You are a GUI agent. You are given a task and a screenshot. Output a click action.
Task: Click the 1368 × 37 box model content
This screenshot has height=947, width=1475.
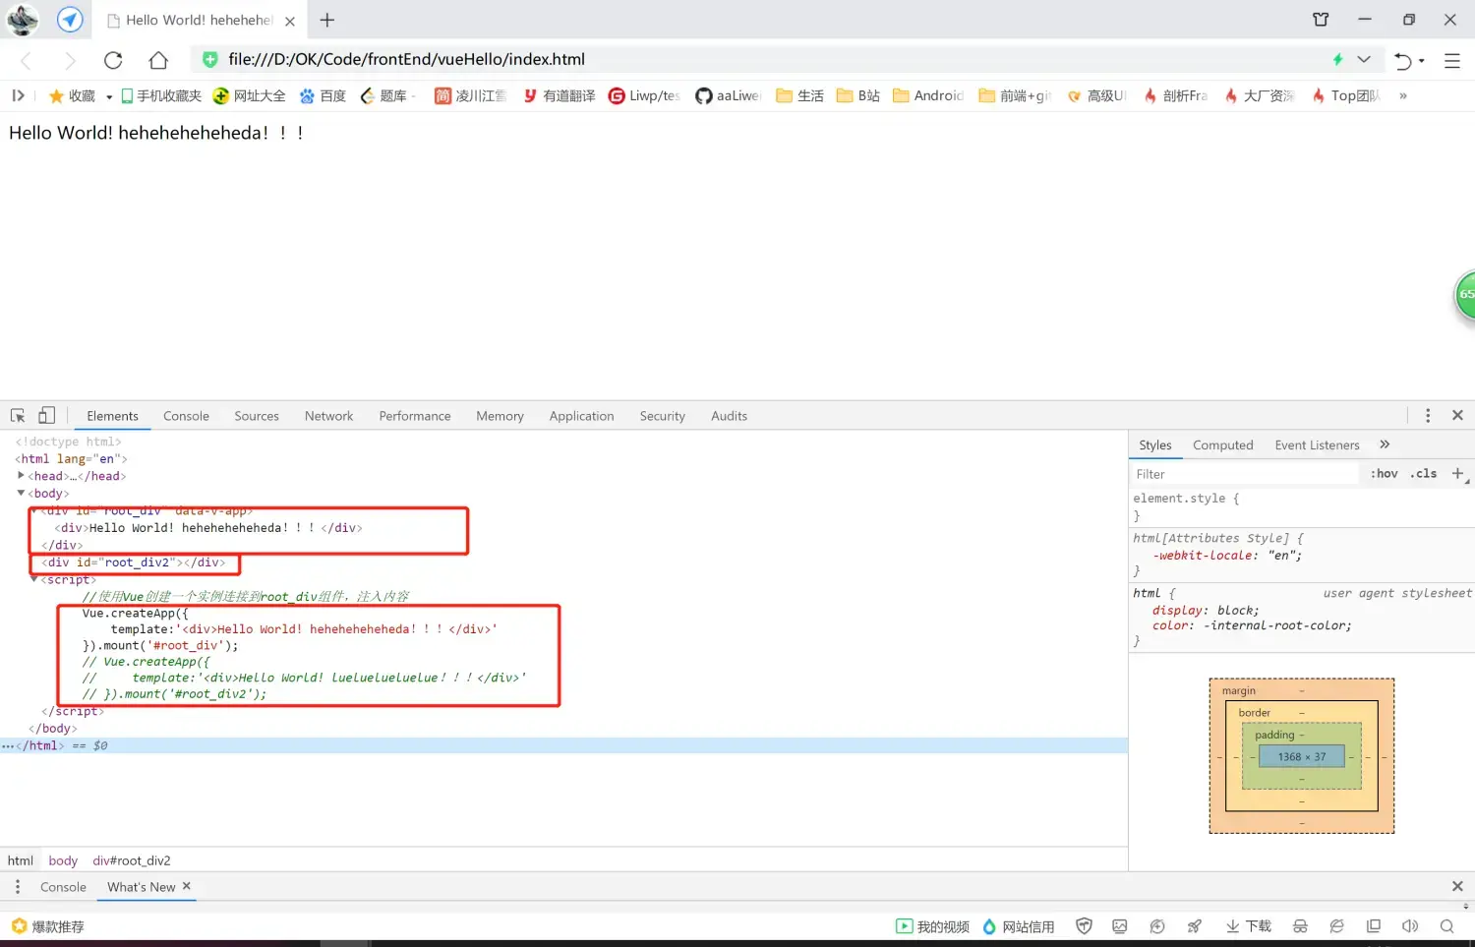tap(1302, 756)
